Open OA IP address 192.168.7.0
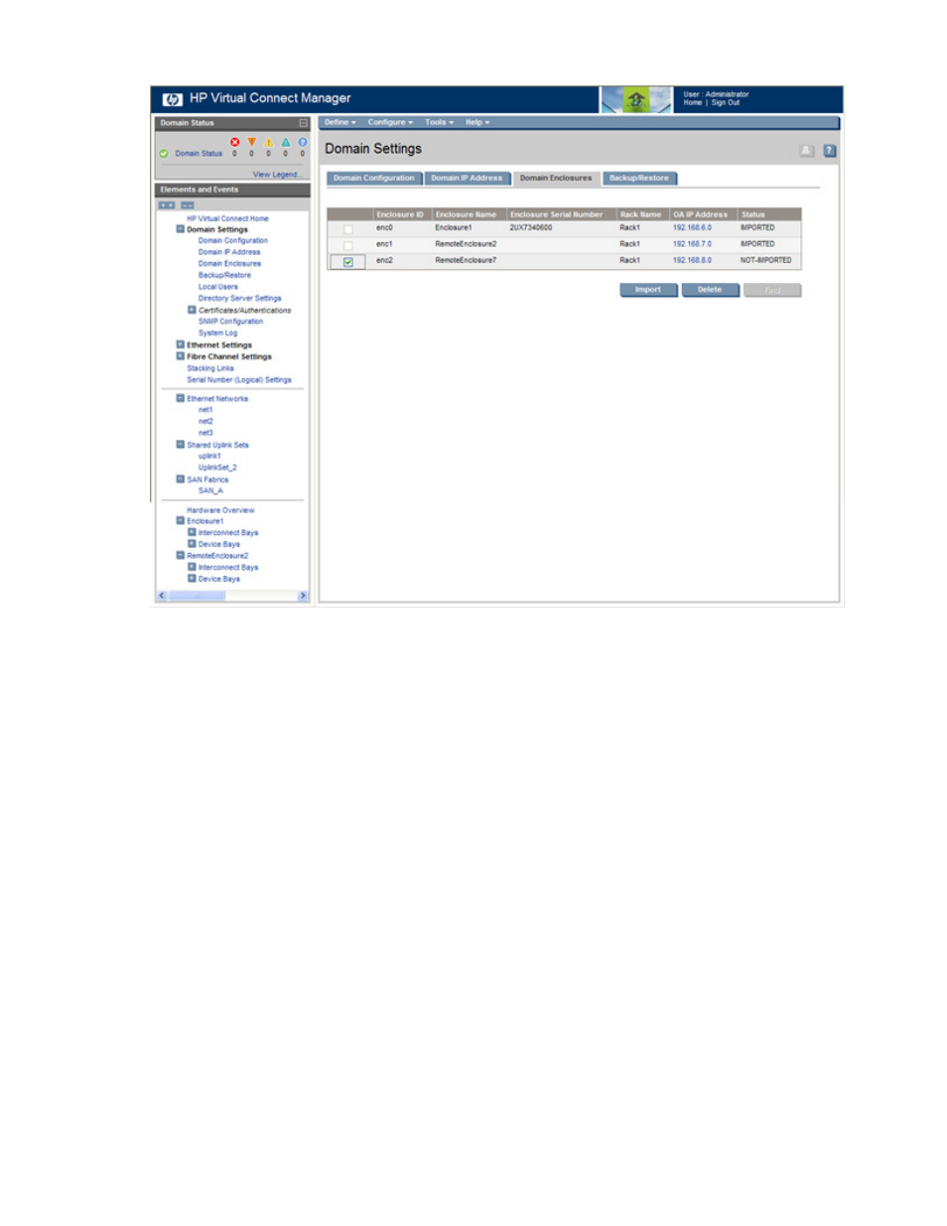The image size is (947, 1226). tap(692, 244)
